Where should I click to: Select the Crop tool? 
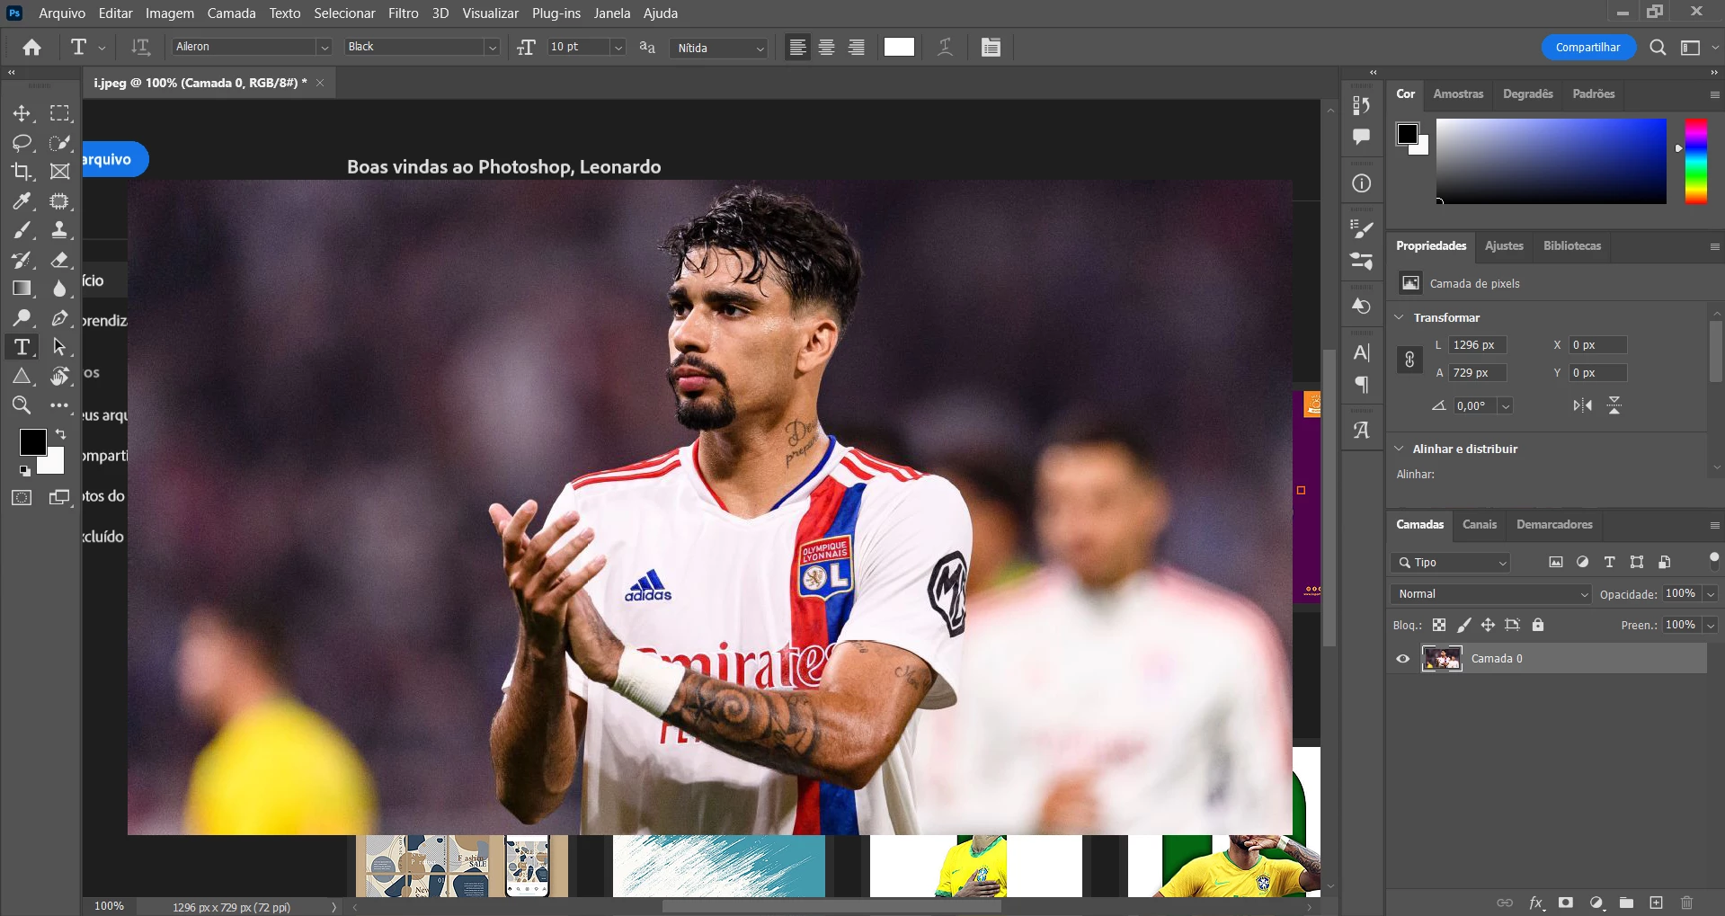pyautogui.click(x=22, y=171)
